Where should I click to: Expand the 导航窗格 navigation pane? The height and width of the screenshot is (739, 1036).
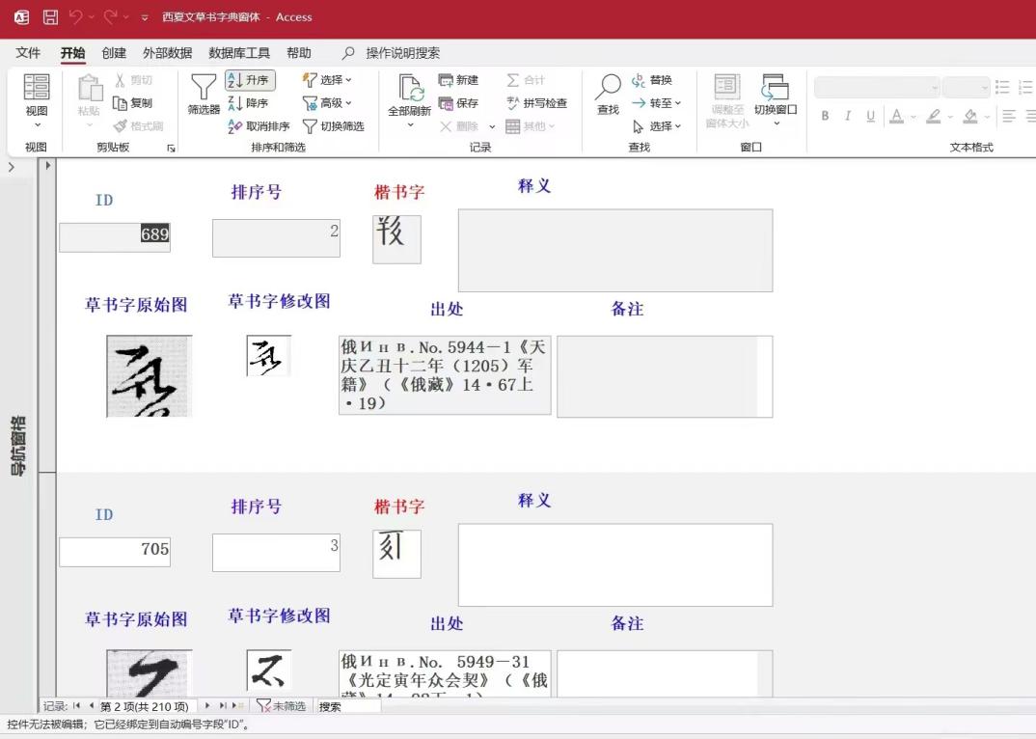click(12, 167)
